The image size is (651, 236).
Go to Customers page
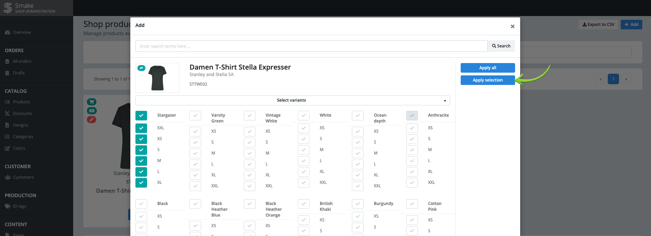(x=23, y=177)
